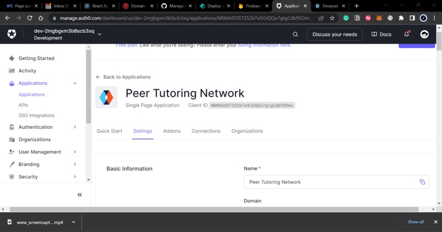Click the sidebar vertical scrollbar

(x=88, y=86)
